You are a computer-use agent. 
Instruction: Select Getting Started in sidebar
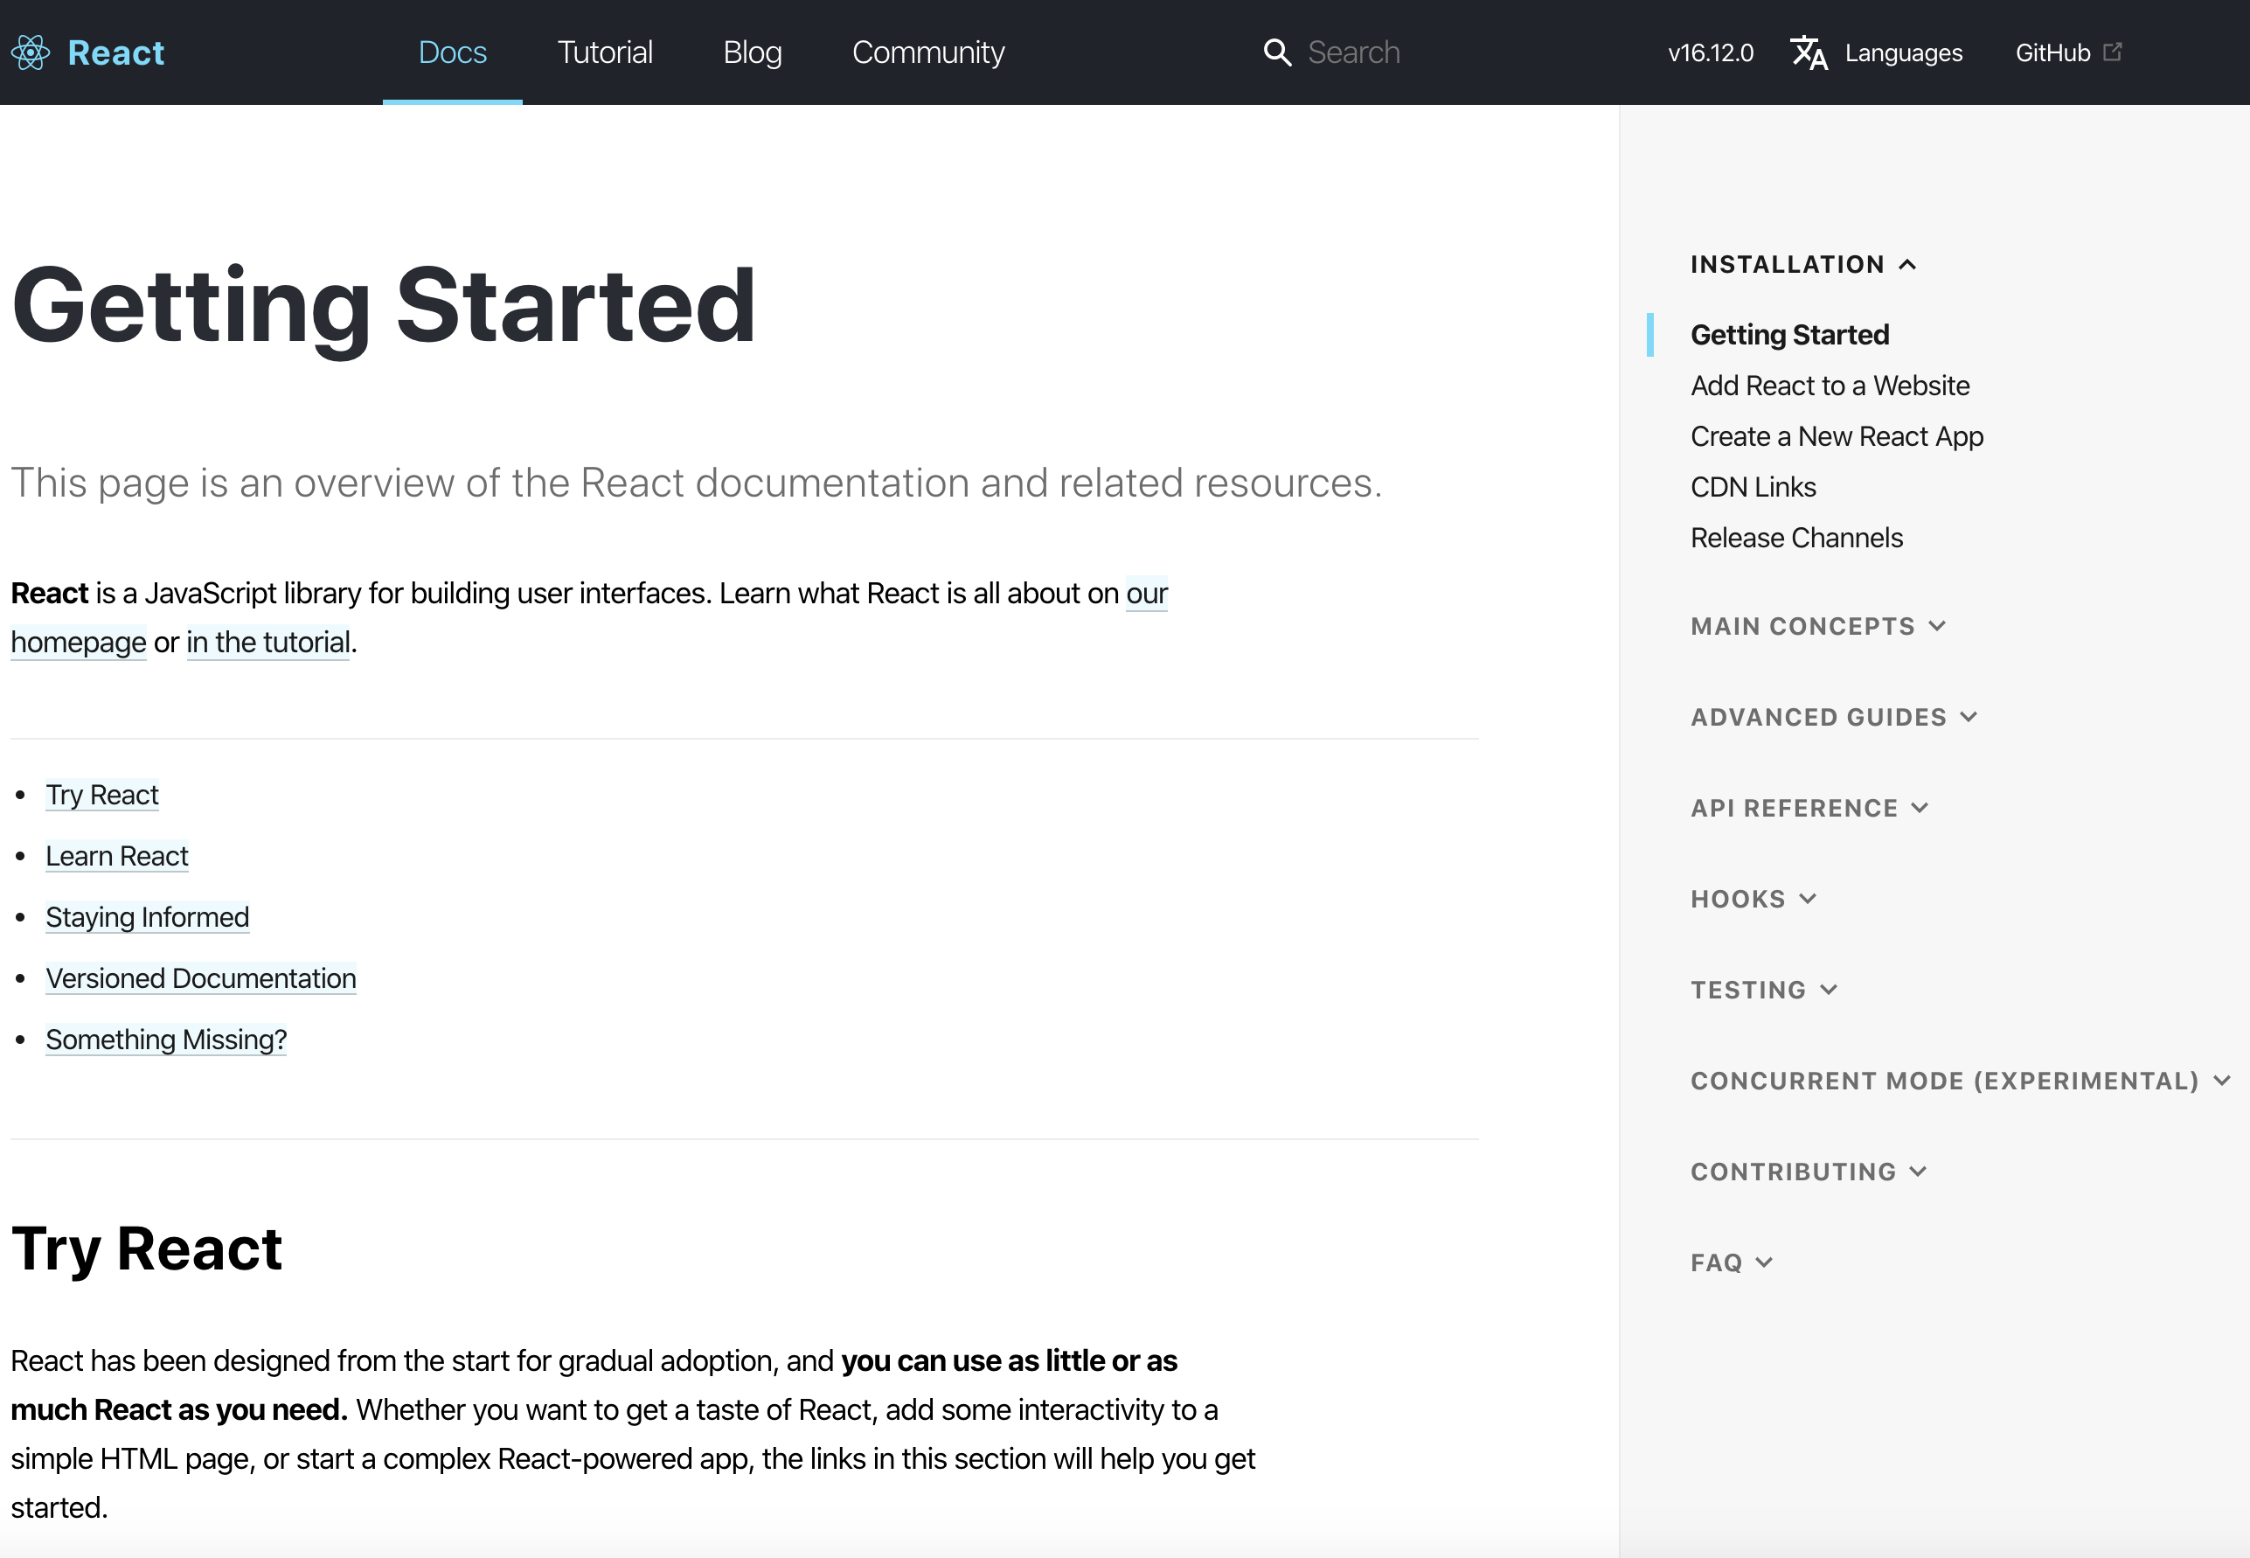(1789, 335)
